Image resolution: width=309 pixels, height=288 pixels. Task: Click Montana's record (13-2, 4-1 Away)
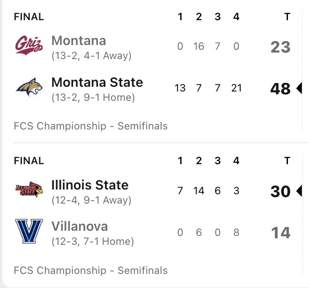(x=91, y=56)
